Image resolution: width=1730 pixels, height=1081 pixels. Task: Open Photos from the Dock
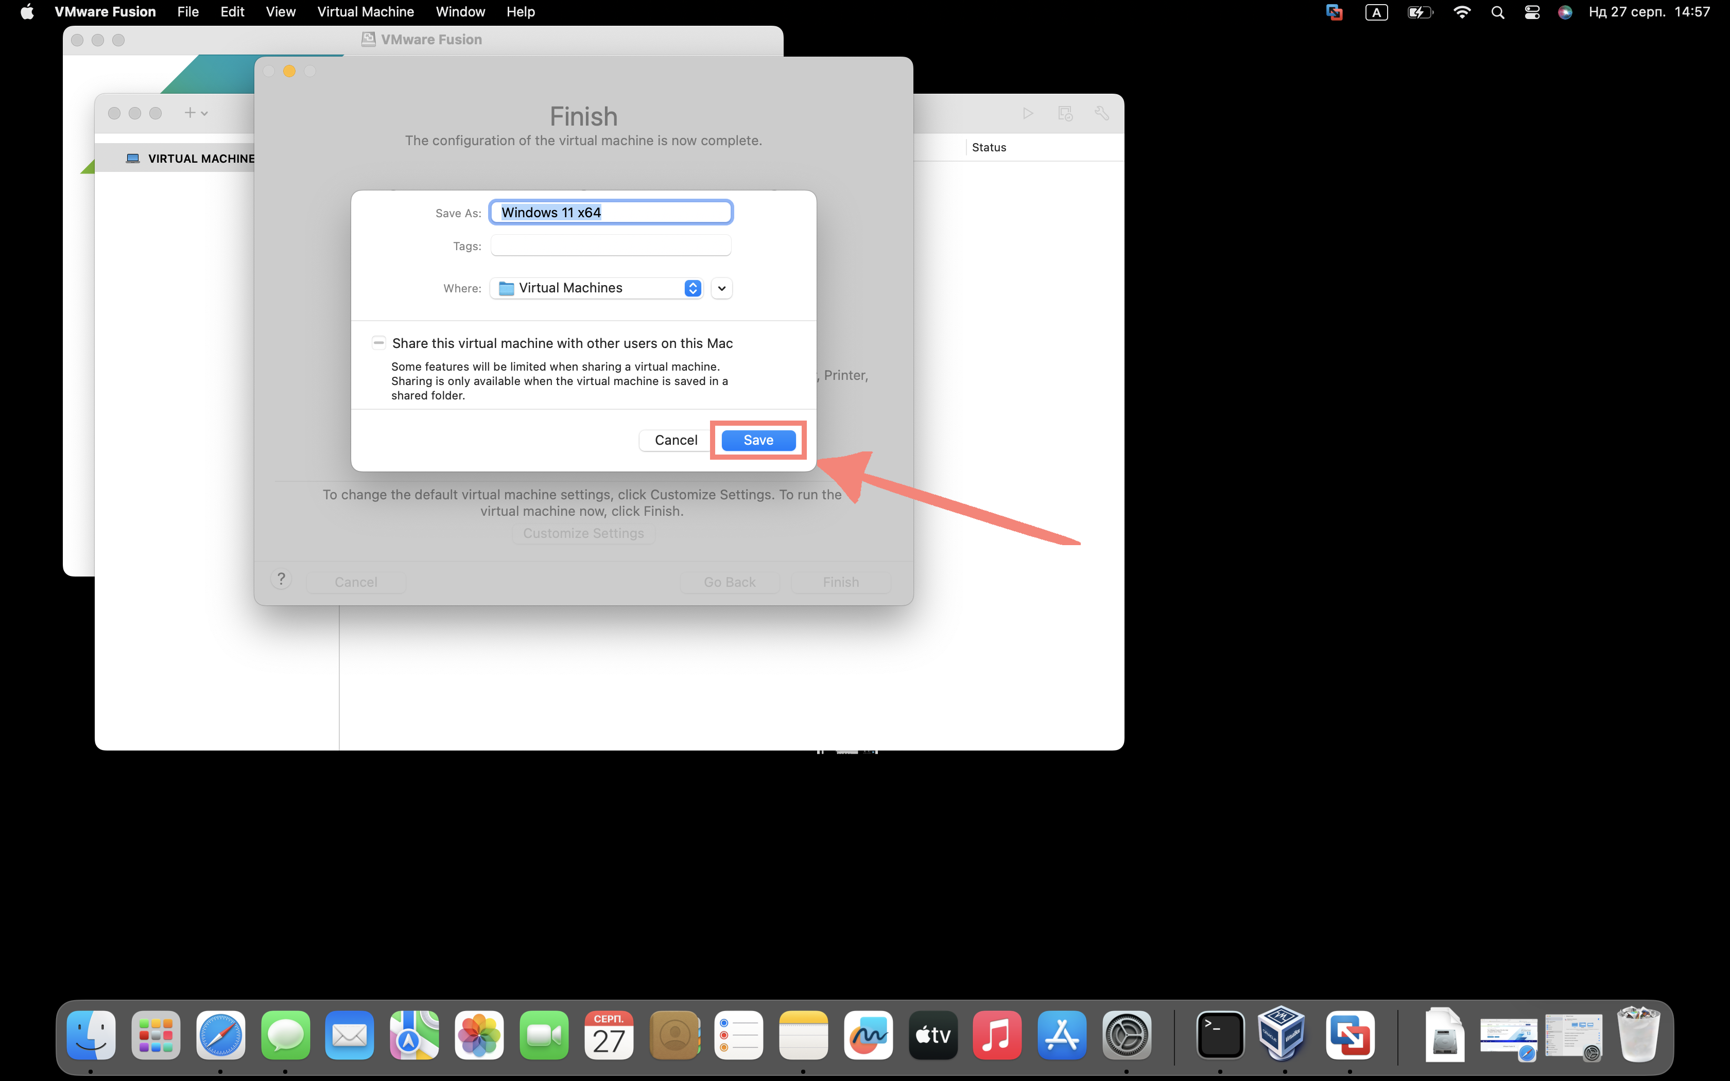tap(480, 1035)
